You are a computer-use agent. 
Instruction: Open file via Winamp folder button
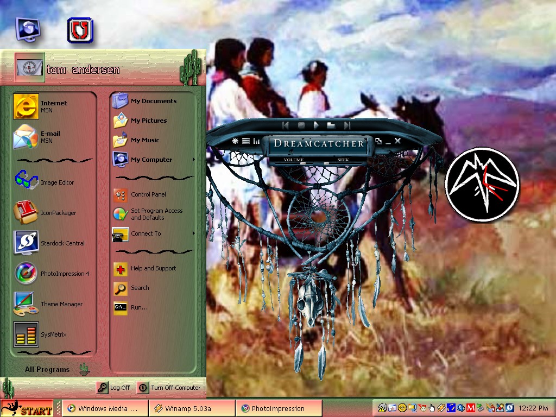(331, 125)
